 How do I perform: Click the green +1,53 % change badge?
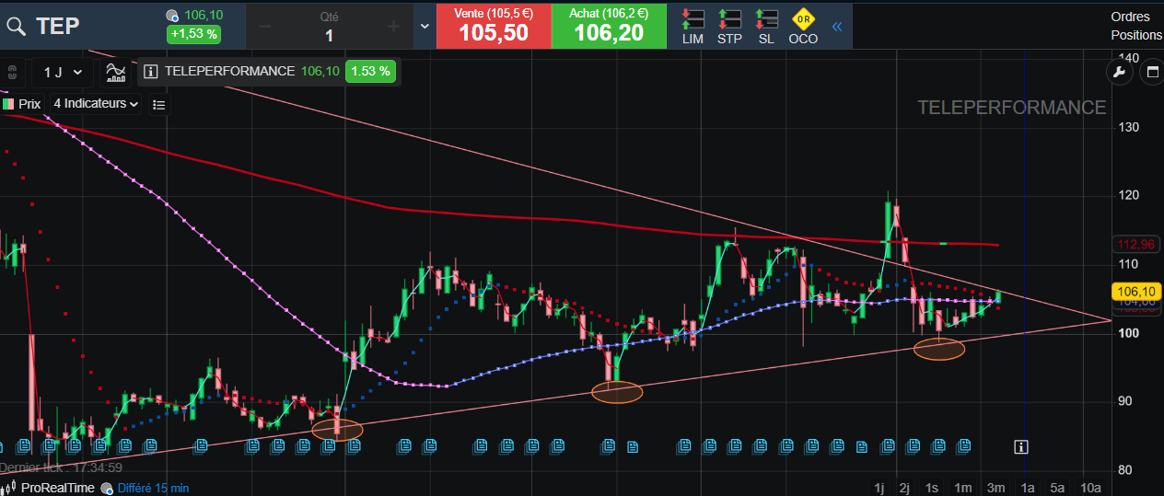[x=193, y=34]
